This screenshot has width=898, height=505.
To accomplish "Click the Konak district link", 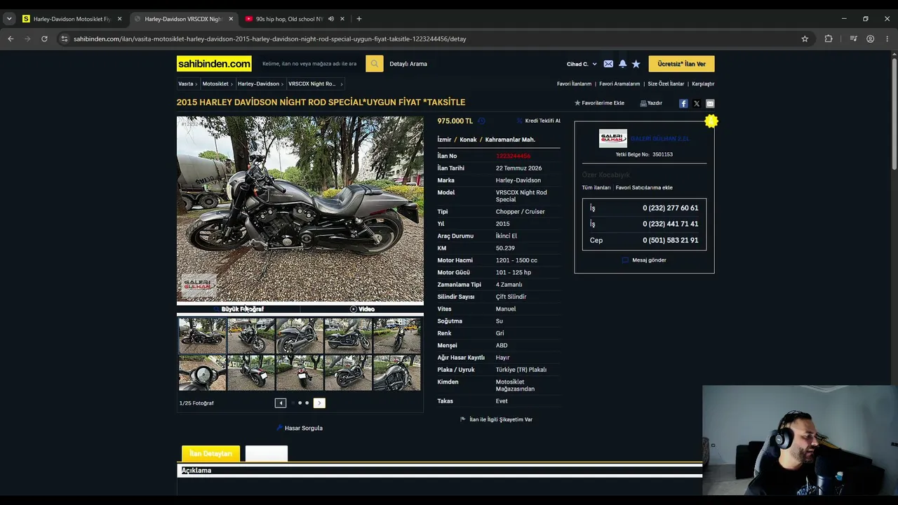I will pyautogui.click(x=468, y=140).
